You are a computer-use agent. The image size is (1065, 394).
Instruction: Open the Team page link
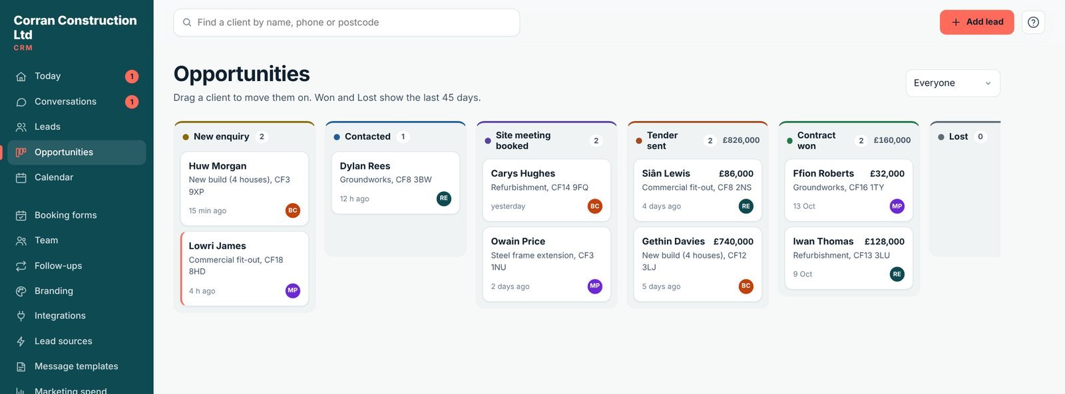77,241
